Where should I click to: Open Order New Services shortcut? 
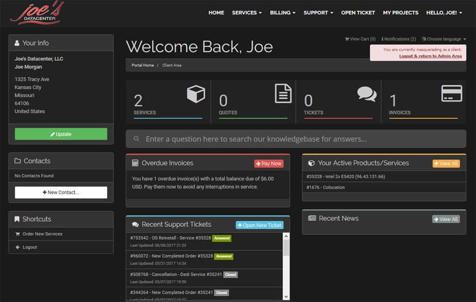[x=61, y=234]
